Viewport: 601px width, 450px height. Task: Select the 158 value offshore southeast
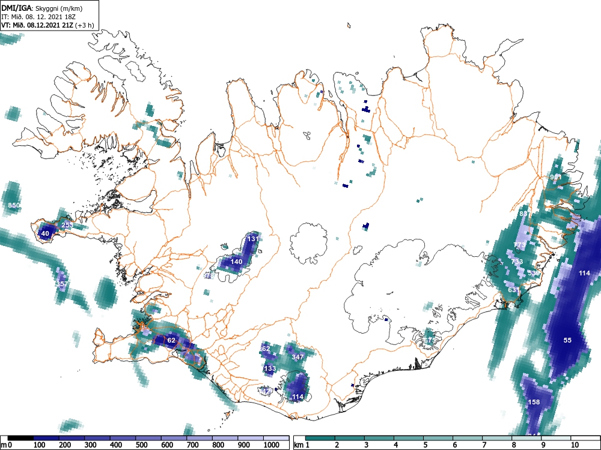coord(534,402)
